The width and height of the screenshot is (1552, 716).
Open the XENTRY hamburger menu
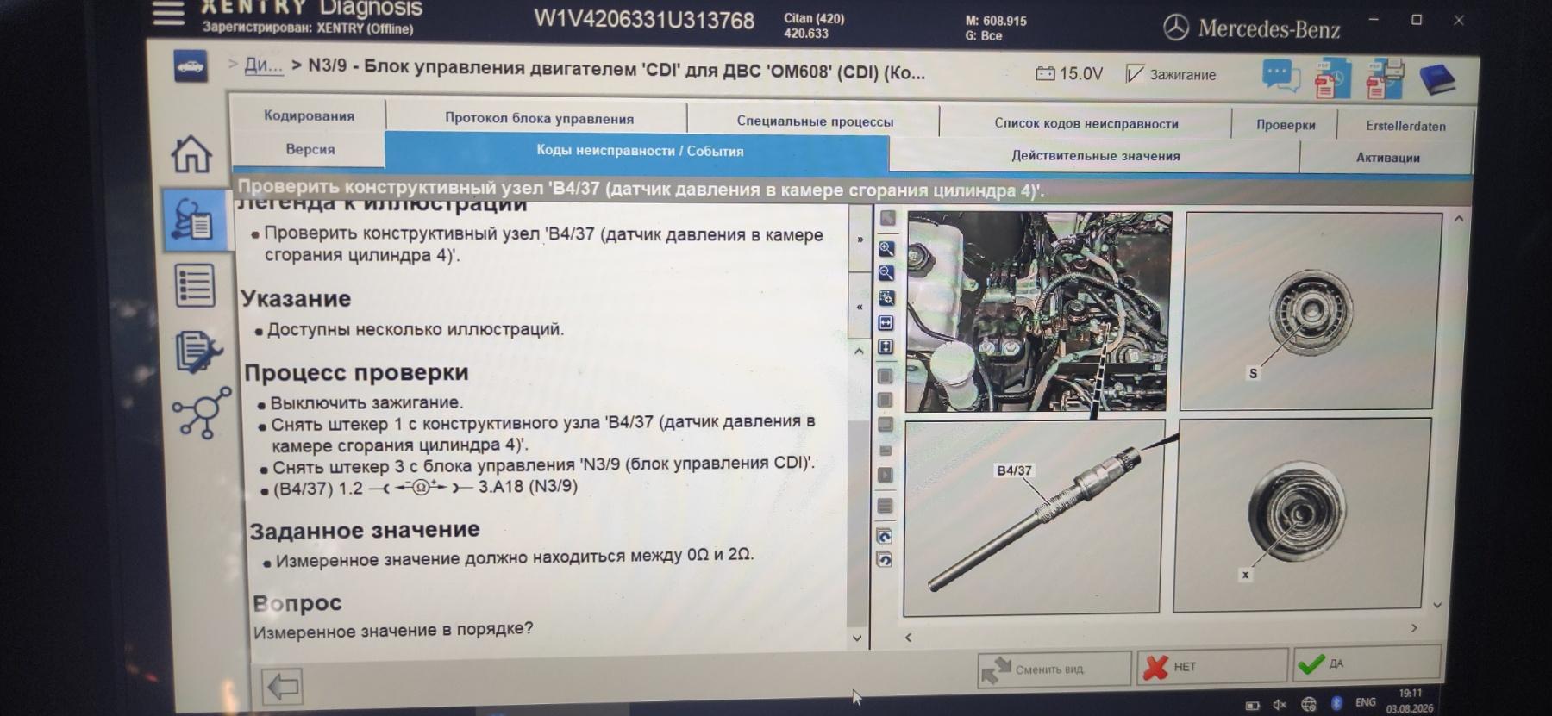click(168, 12)
